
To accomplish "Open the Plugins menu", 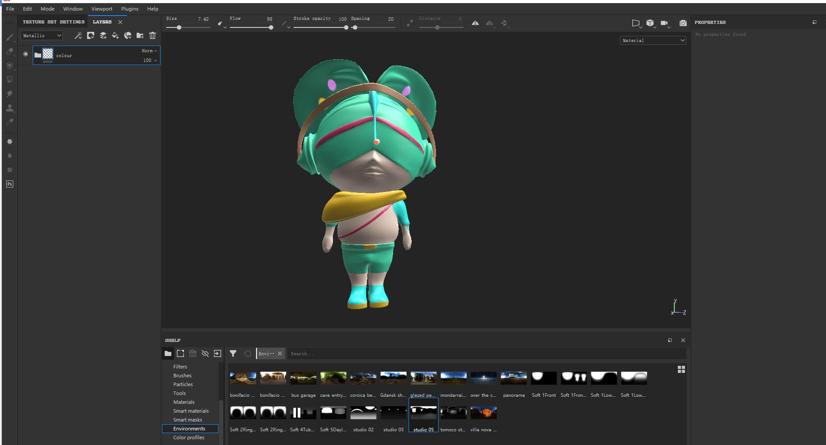I will 130,9.
